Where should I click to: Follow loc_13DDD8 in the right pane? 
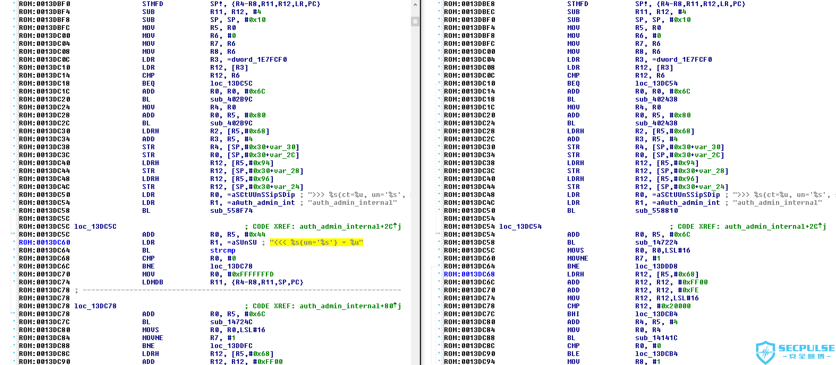coord(656,266)
